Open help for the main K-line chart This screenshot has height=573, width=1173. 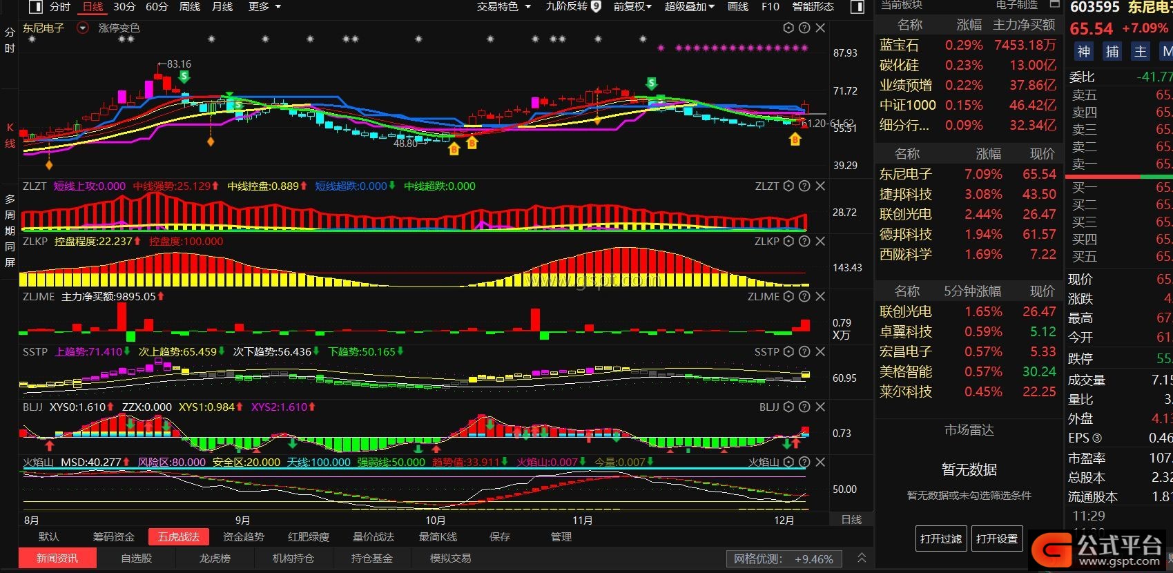point(804,28)
